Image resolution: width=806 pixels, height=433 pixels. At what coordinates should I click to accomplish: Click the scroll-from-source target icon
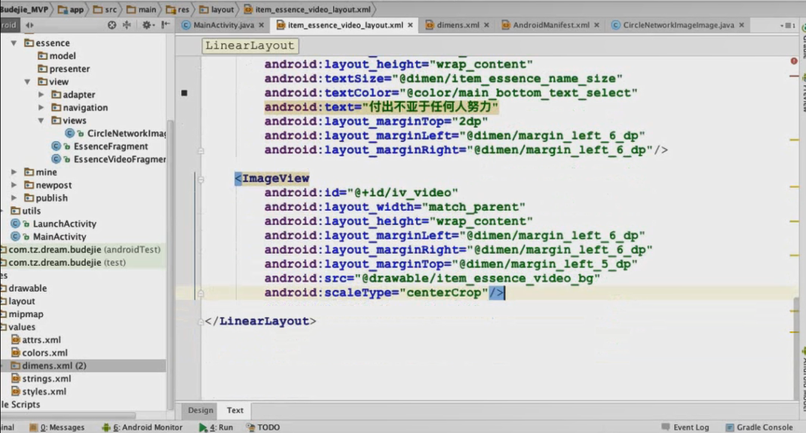112,25
